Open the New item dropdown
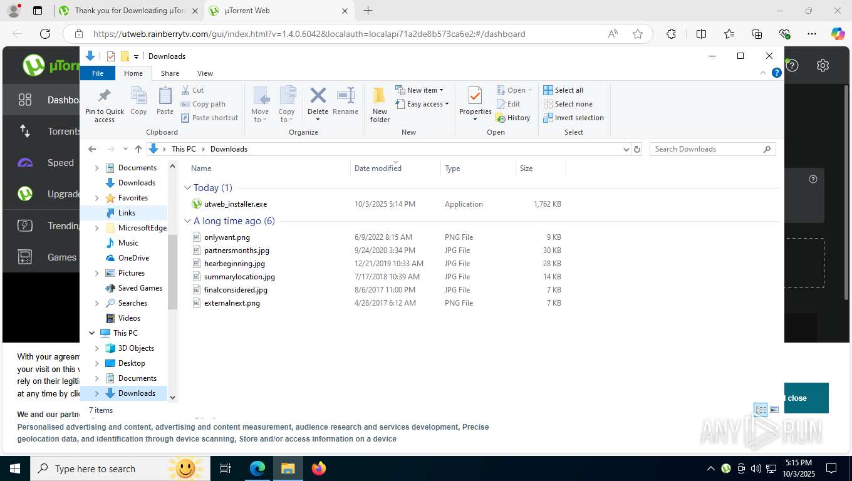852x481 pixels. 419,90
